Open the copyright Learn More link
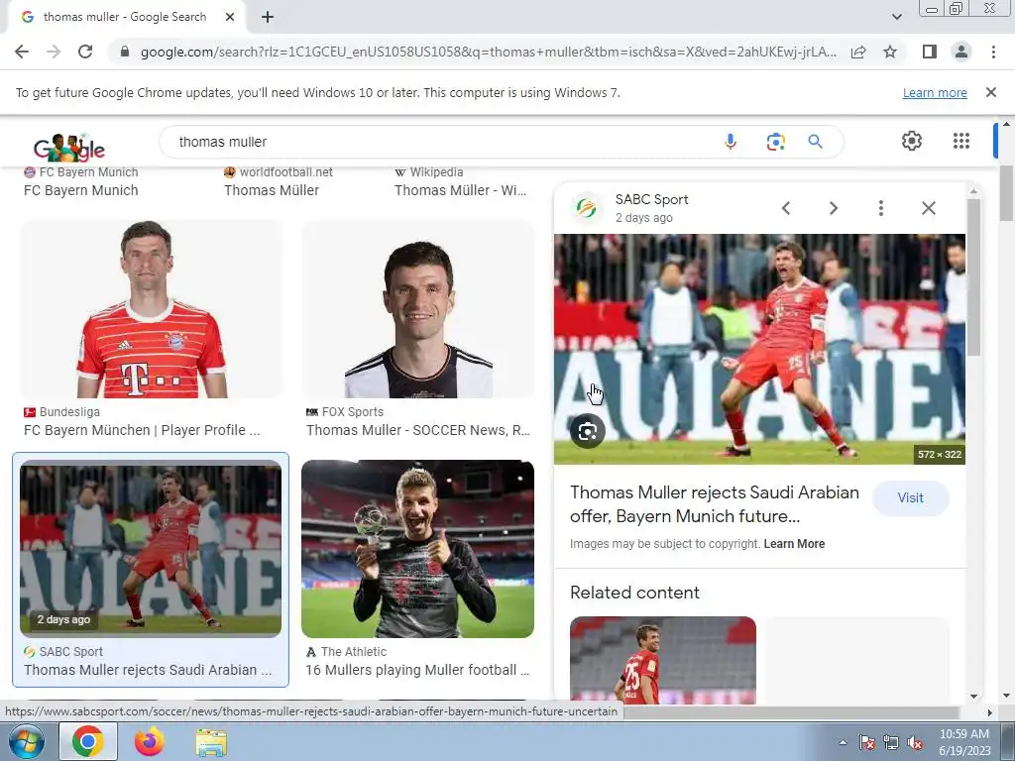1015x761 pixels. coord(794,544)
